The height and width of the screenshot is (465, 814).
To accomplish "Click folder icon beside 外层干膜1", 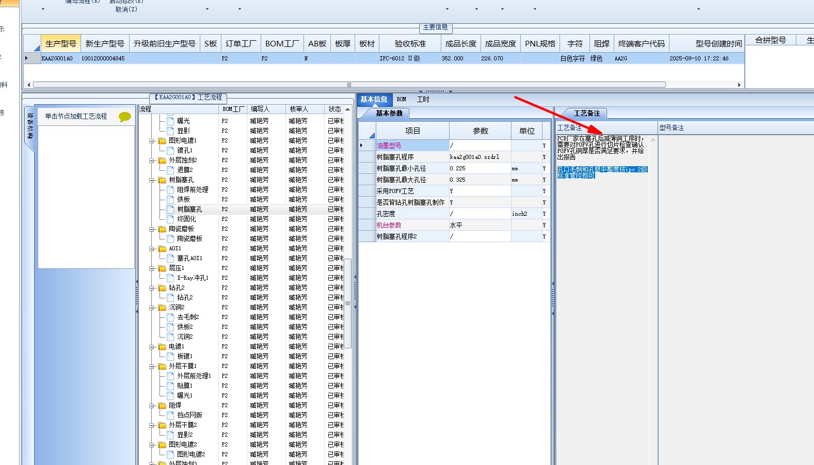I will click(162, 366).
